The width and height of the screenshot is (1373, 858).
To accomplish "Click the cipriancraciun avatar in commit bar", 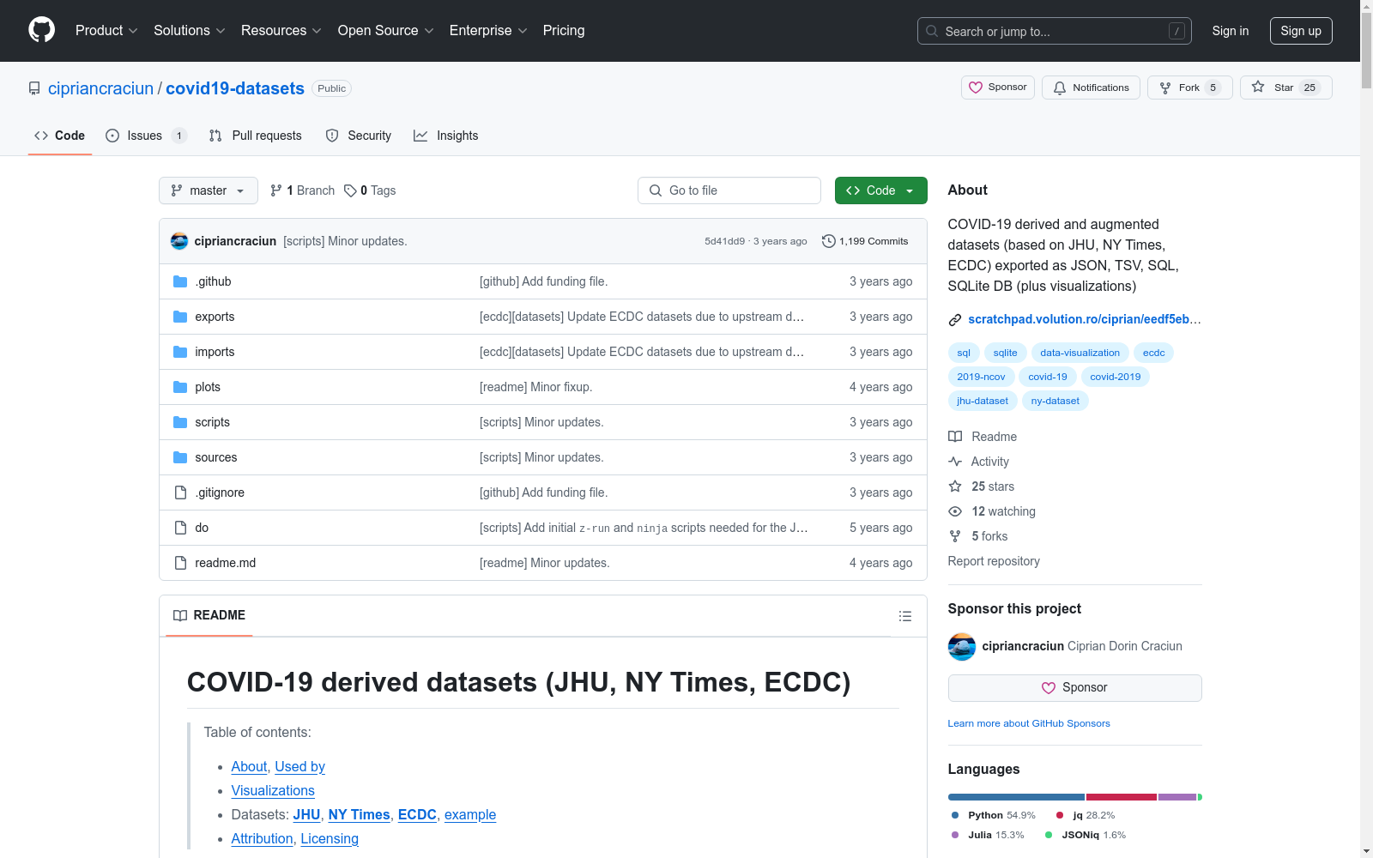I will 179,241.
